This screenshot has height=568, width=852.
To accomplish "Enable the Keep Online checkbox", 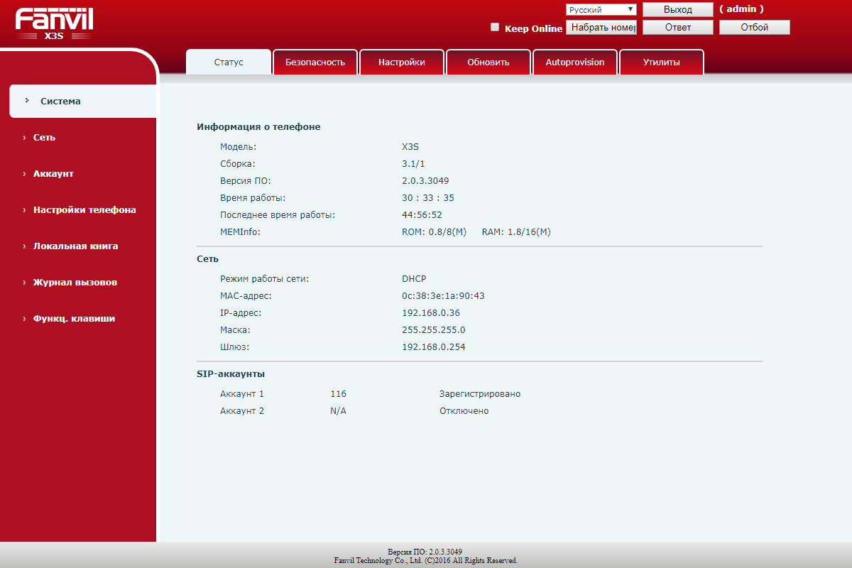I will coord(495,28).
